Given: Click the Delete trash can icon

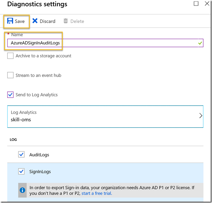Looking at the screenshot, I should point(66,21).
